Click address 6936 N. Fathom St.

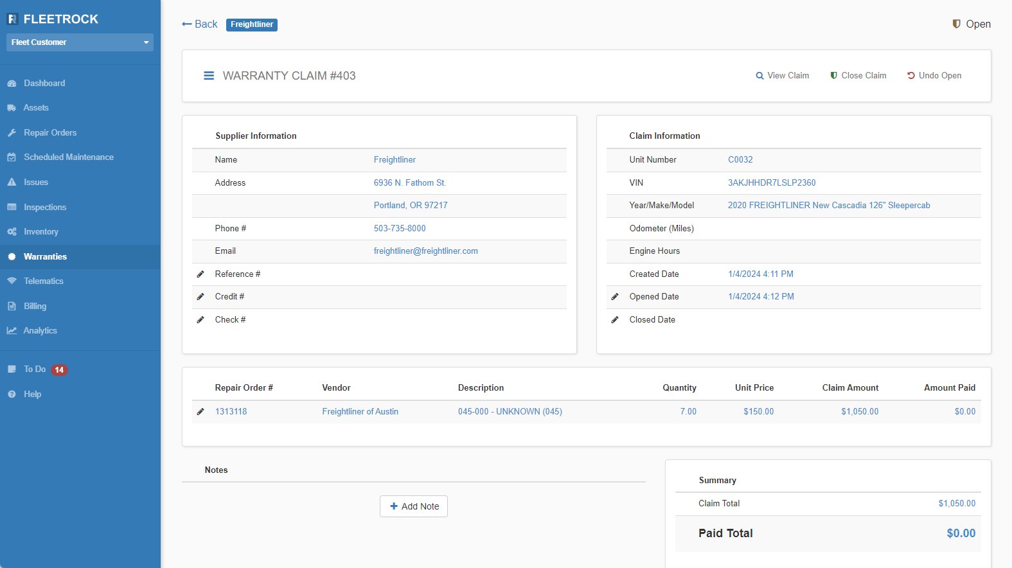[x=410, y=183]
